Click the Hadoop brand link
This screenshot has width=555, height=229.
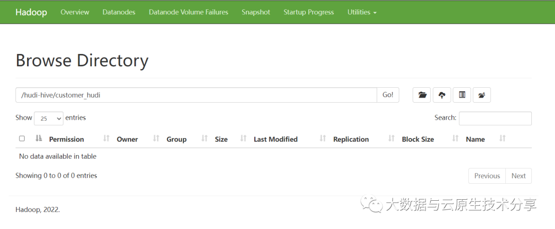[x=31, y=12]
